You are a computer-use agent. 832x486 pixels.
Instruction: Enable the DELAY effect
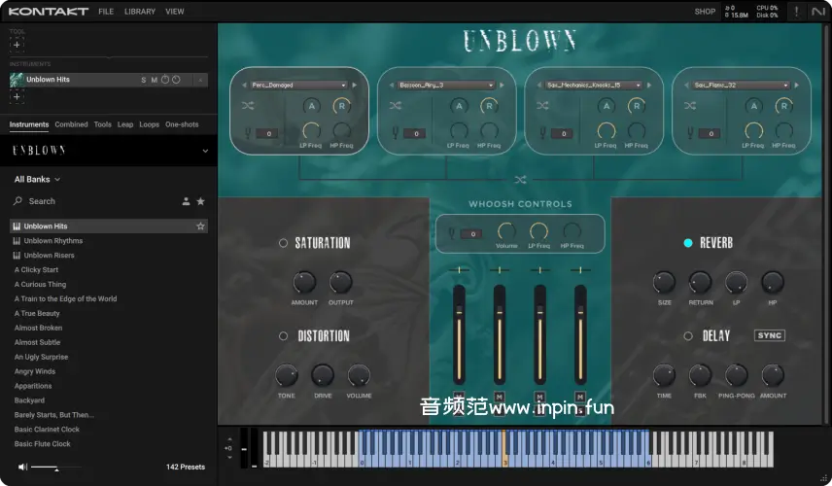(688, 336)
